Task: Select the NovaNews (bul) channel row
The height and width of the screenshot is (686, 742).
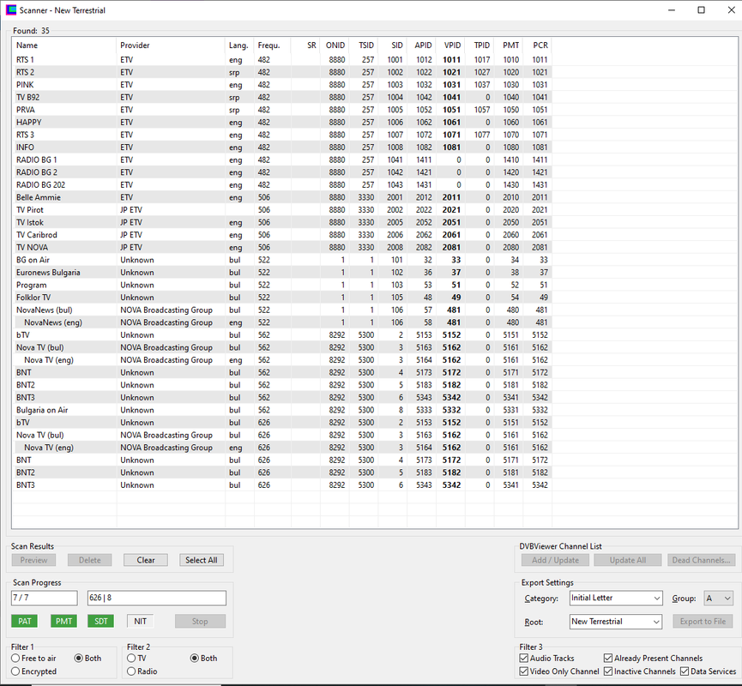Action: pos(282,310)
